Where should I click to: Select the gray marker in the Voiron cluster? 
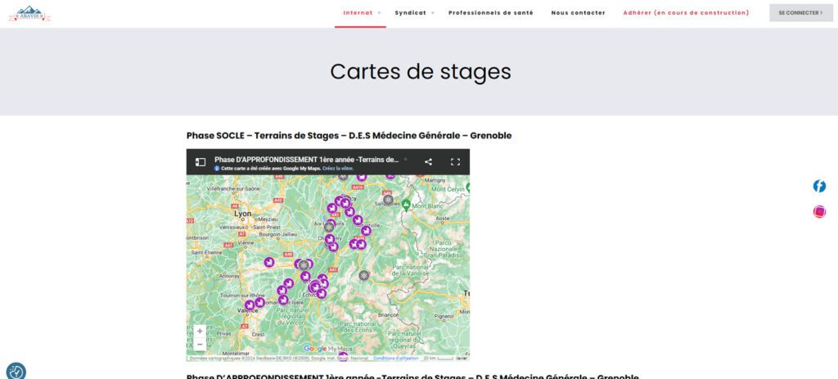click(x=304, y=264)
